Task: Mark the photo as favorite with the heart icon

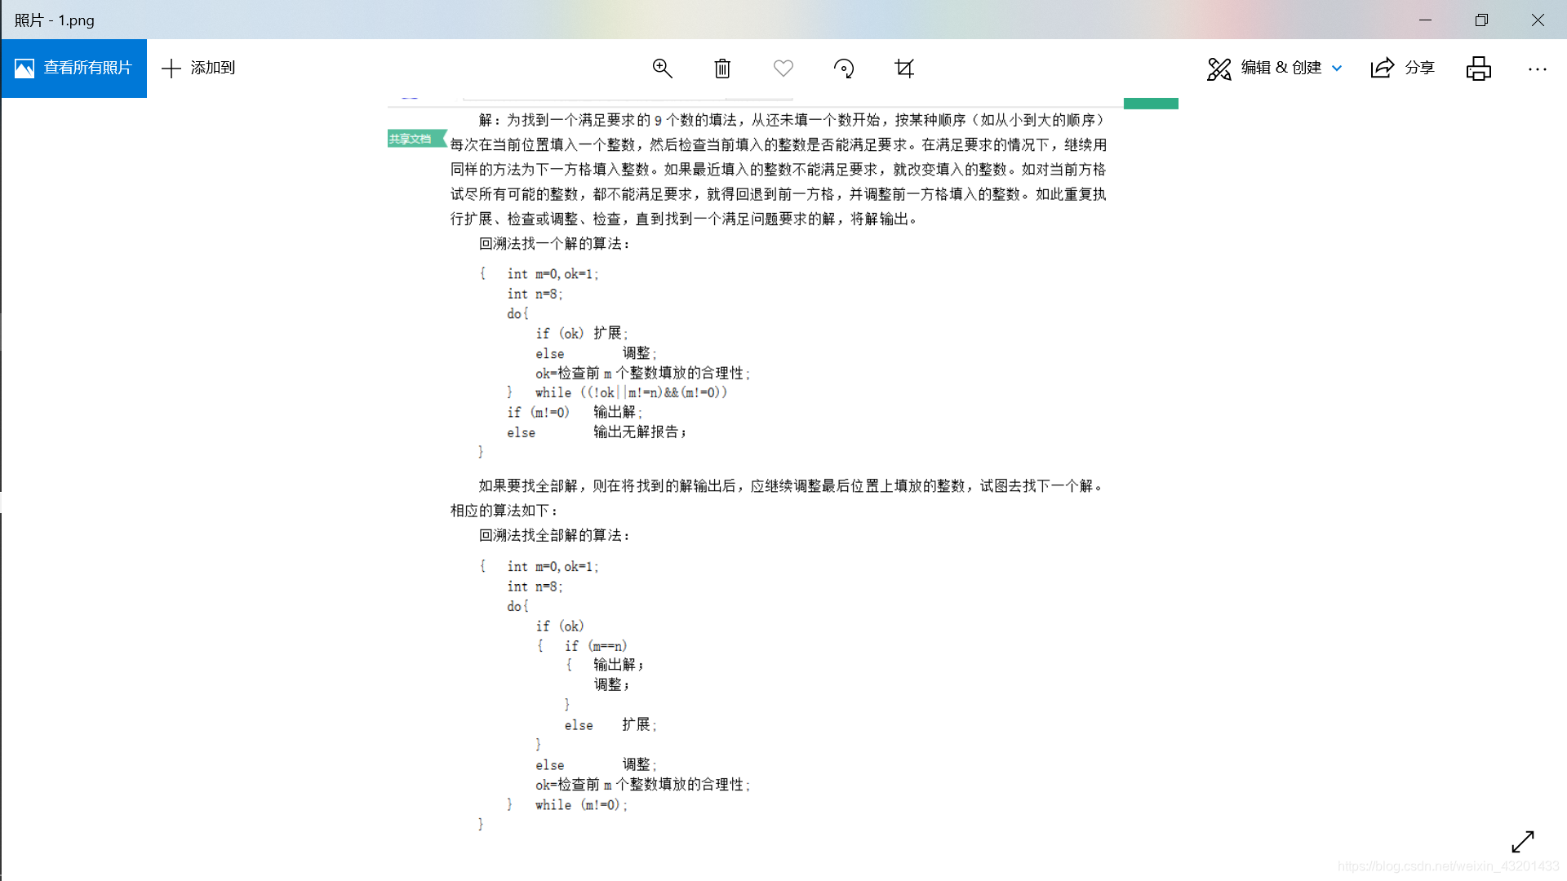Action: coord(783,69)
